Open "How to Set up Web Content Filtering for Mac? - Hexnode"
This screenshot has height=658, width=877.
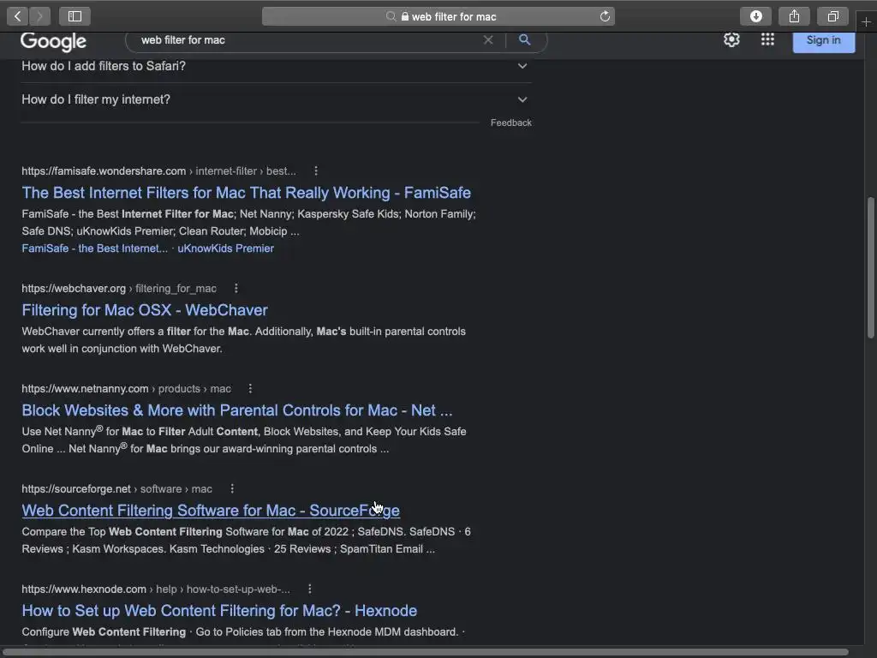[219, 610]
